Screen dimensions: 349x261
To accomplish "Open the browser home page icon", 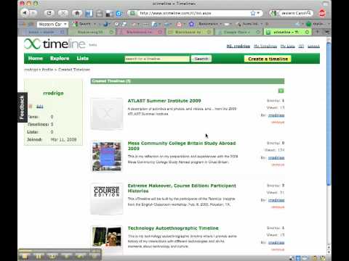I will pyautogui.click(x=77, y=13).
